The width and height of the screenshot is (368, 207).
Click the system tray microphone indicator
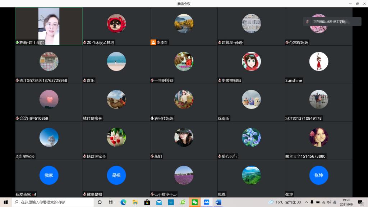[x=312, y=202]
